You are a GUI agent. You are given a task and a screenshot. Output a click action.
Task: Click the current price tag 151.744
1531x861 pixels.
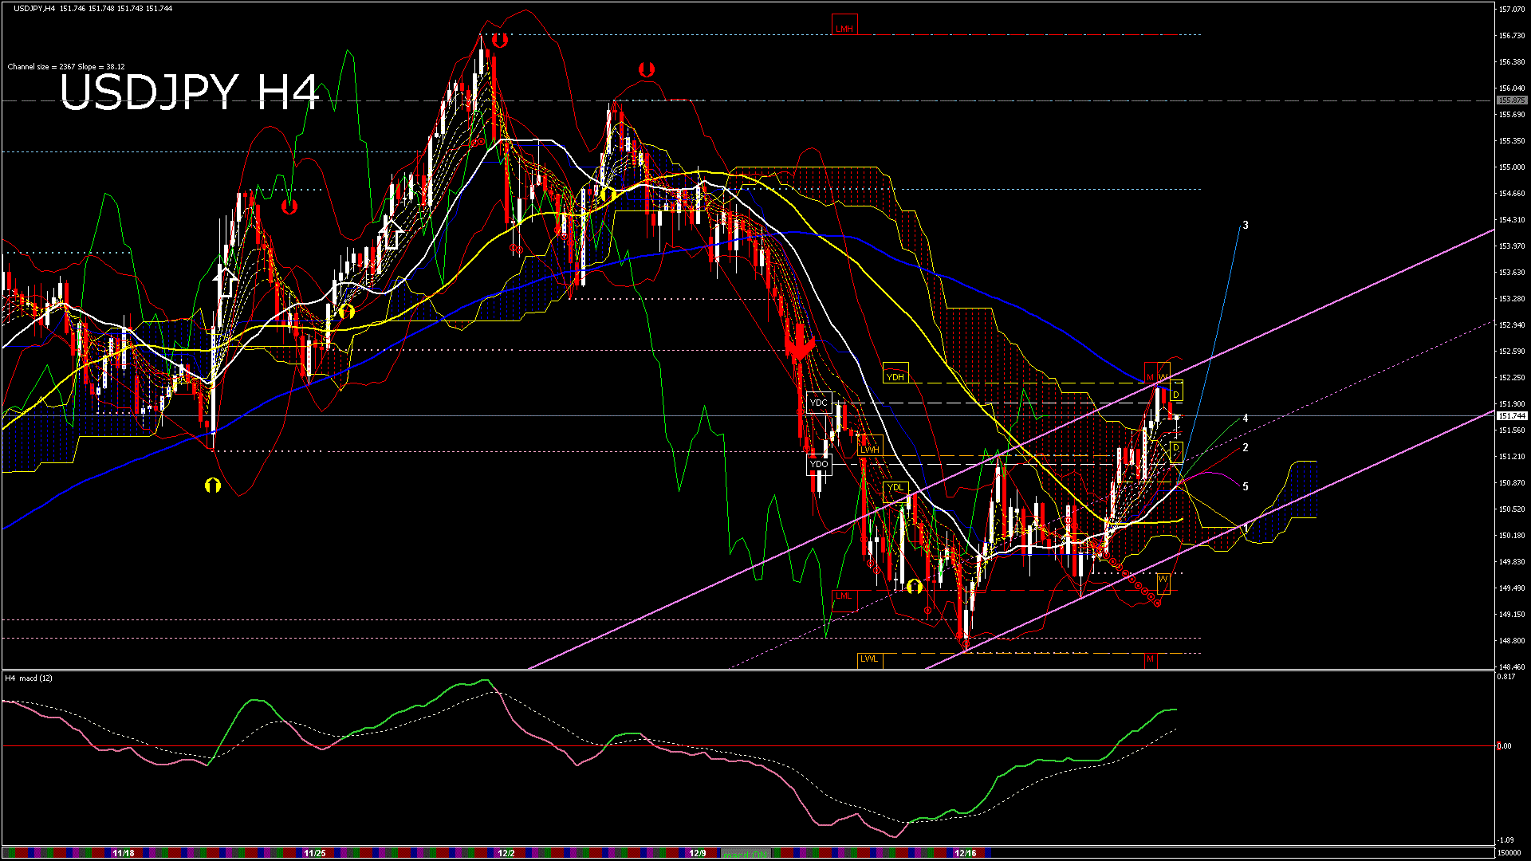click(1511, 416)
